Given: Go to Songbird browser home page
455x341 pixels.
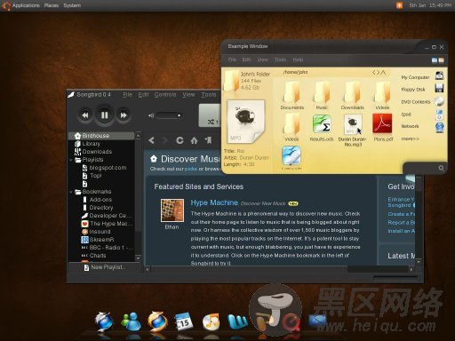Looking at the screenshot, I should tap(194, 140).
